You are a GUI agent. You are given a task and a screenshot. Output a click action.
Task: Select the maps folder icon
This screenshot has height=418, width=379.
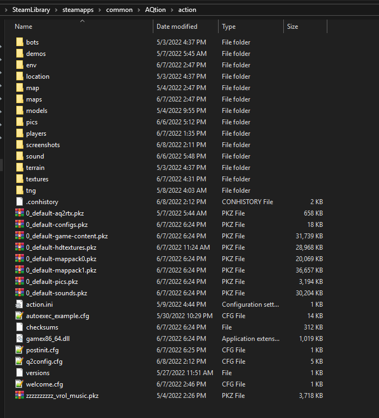pos(20,99)
